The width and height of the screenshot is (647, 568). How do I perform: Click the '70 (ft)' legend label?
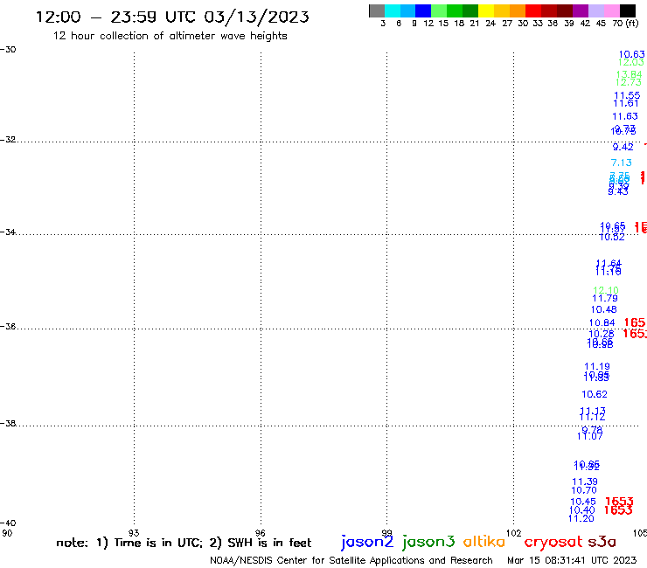[625, 23]
